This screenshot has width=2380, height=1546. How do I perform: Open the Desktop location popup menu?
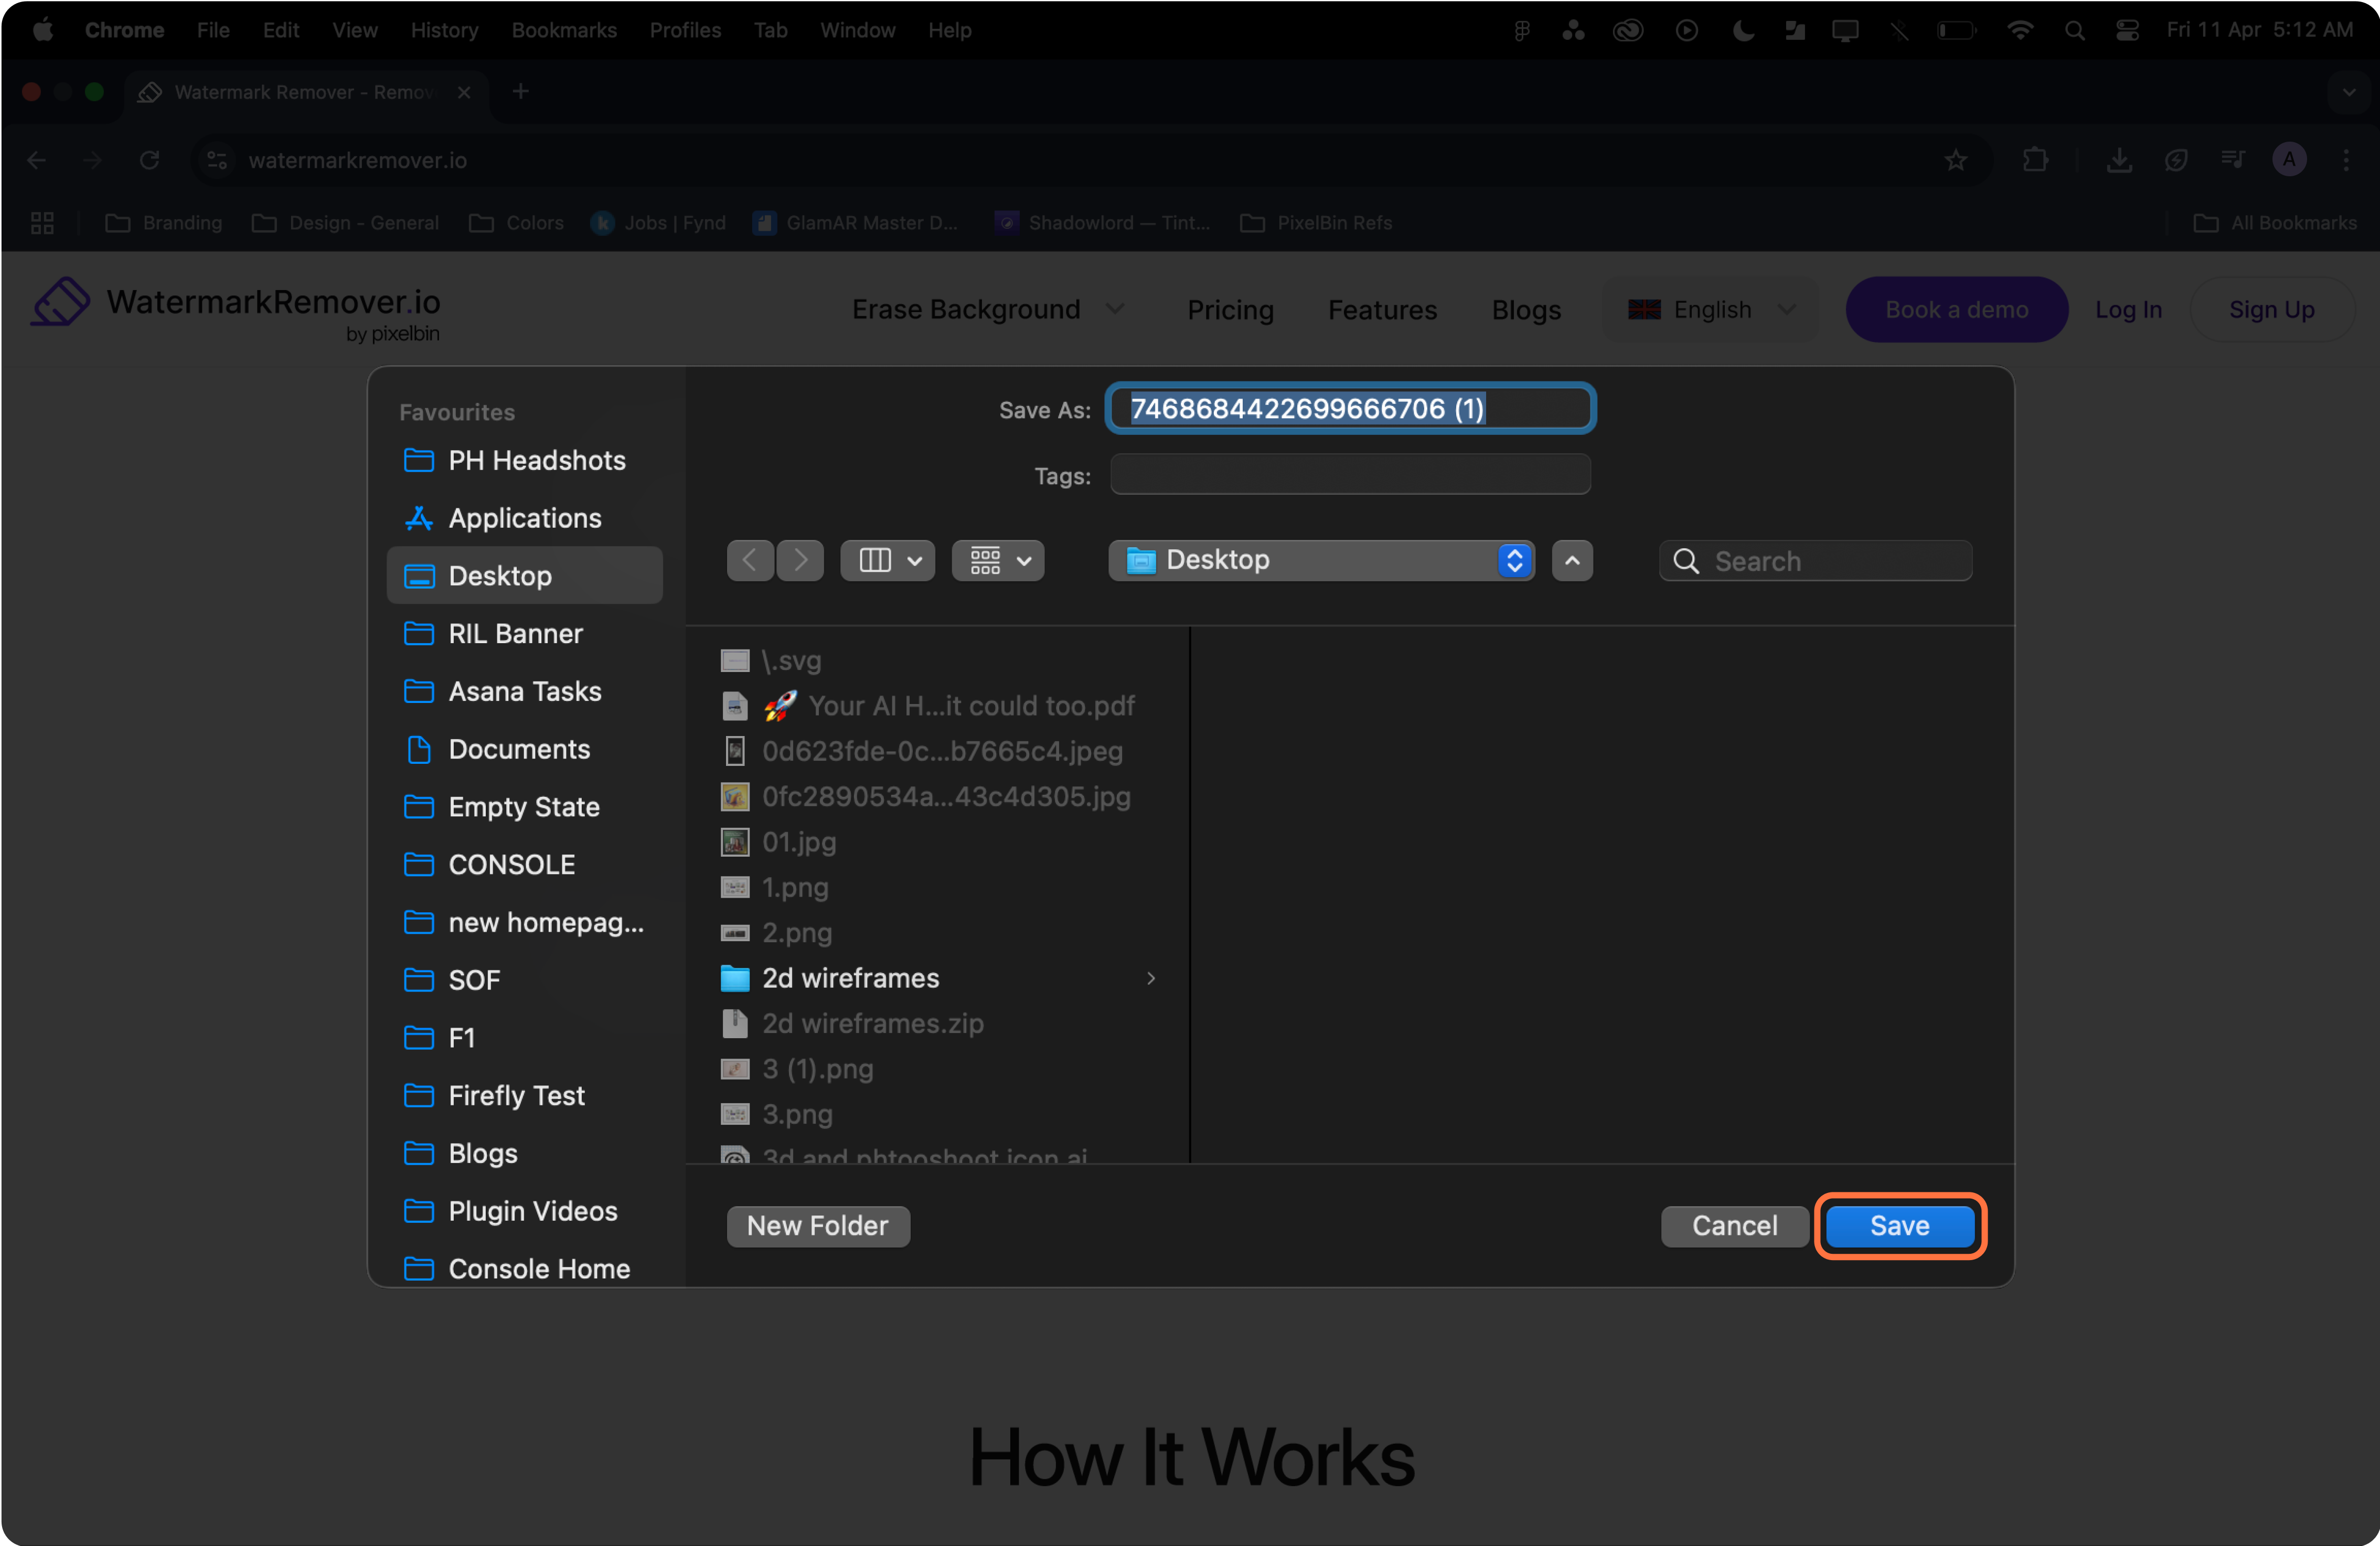pos(1320,560)
